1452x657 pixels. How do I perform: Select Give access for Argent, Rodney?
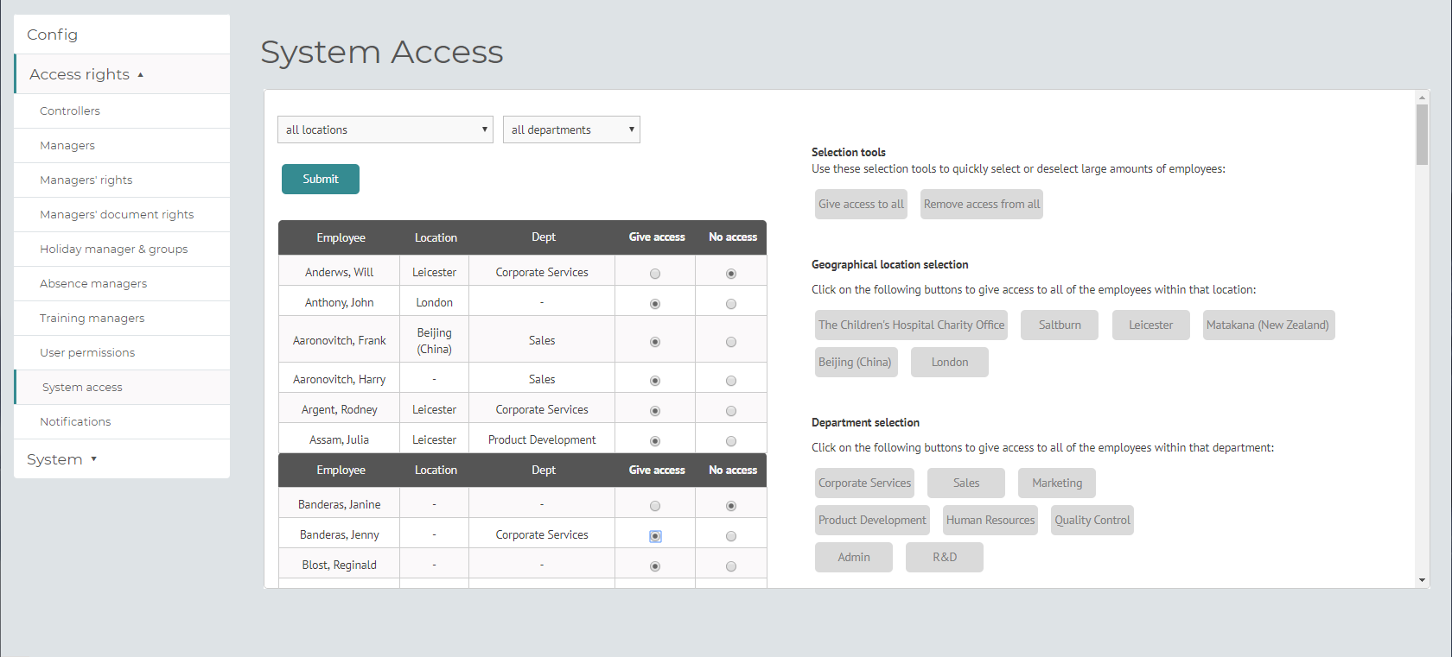point(655,411)
